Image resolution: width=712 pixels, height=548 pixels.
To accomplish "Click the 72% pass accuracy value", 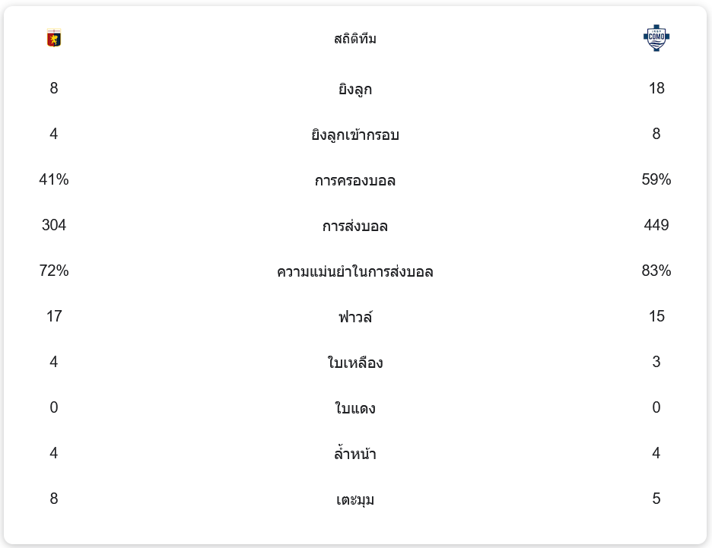I will pos(54,271).
